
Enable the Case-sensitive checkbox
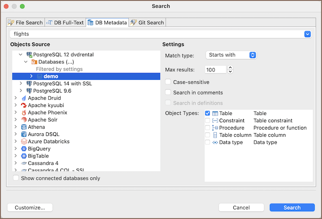(168, 82)
